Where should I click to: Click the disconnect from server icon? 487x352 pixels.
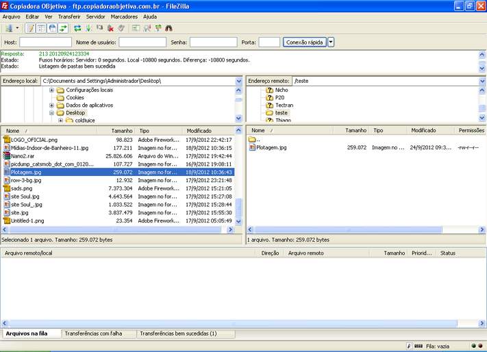110,28
